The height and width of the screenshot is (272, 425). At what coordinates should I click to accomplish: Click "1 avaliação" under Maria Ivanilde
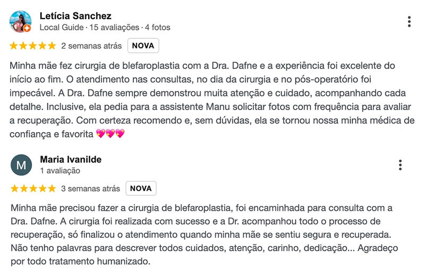coord(60,171)
